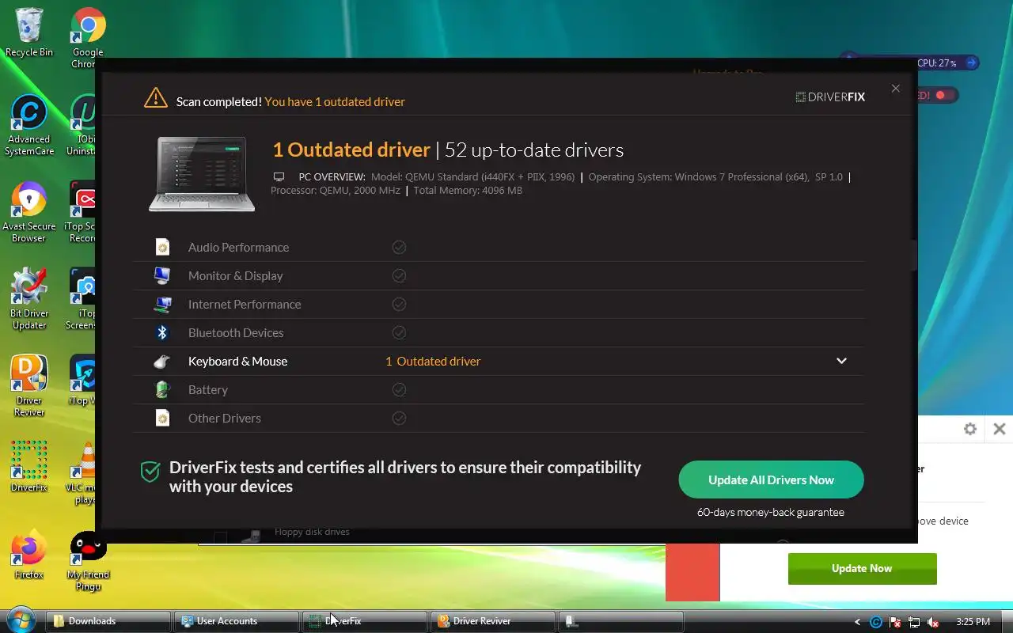Expand the Keyboard & Mouse row chevron
Viewport: 1013px width, 633px height.
841,361
